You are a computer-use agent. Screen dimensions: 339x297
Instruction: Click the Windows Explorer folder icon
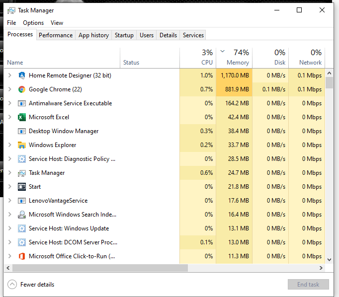[21, 145]
